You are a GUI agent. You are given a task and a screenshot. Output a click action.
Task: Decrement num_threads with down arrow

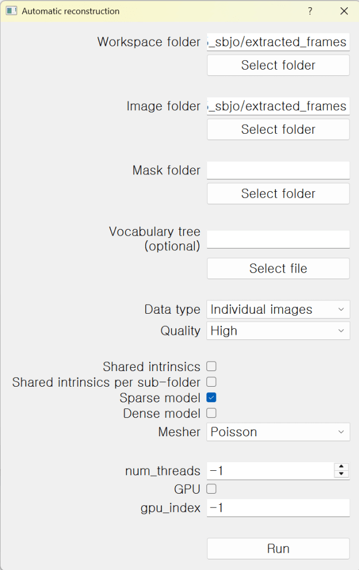pos(341,474)
